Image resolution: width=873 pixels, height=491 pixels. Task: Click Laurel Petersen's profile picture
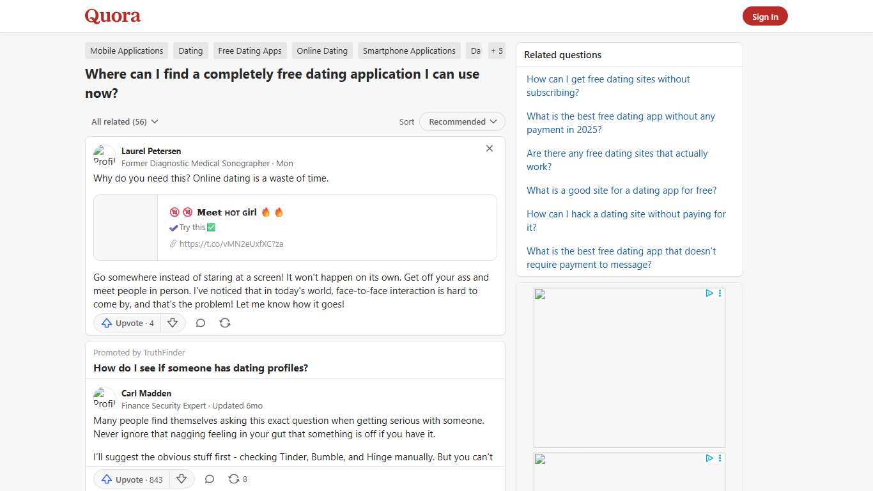104,155
